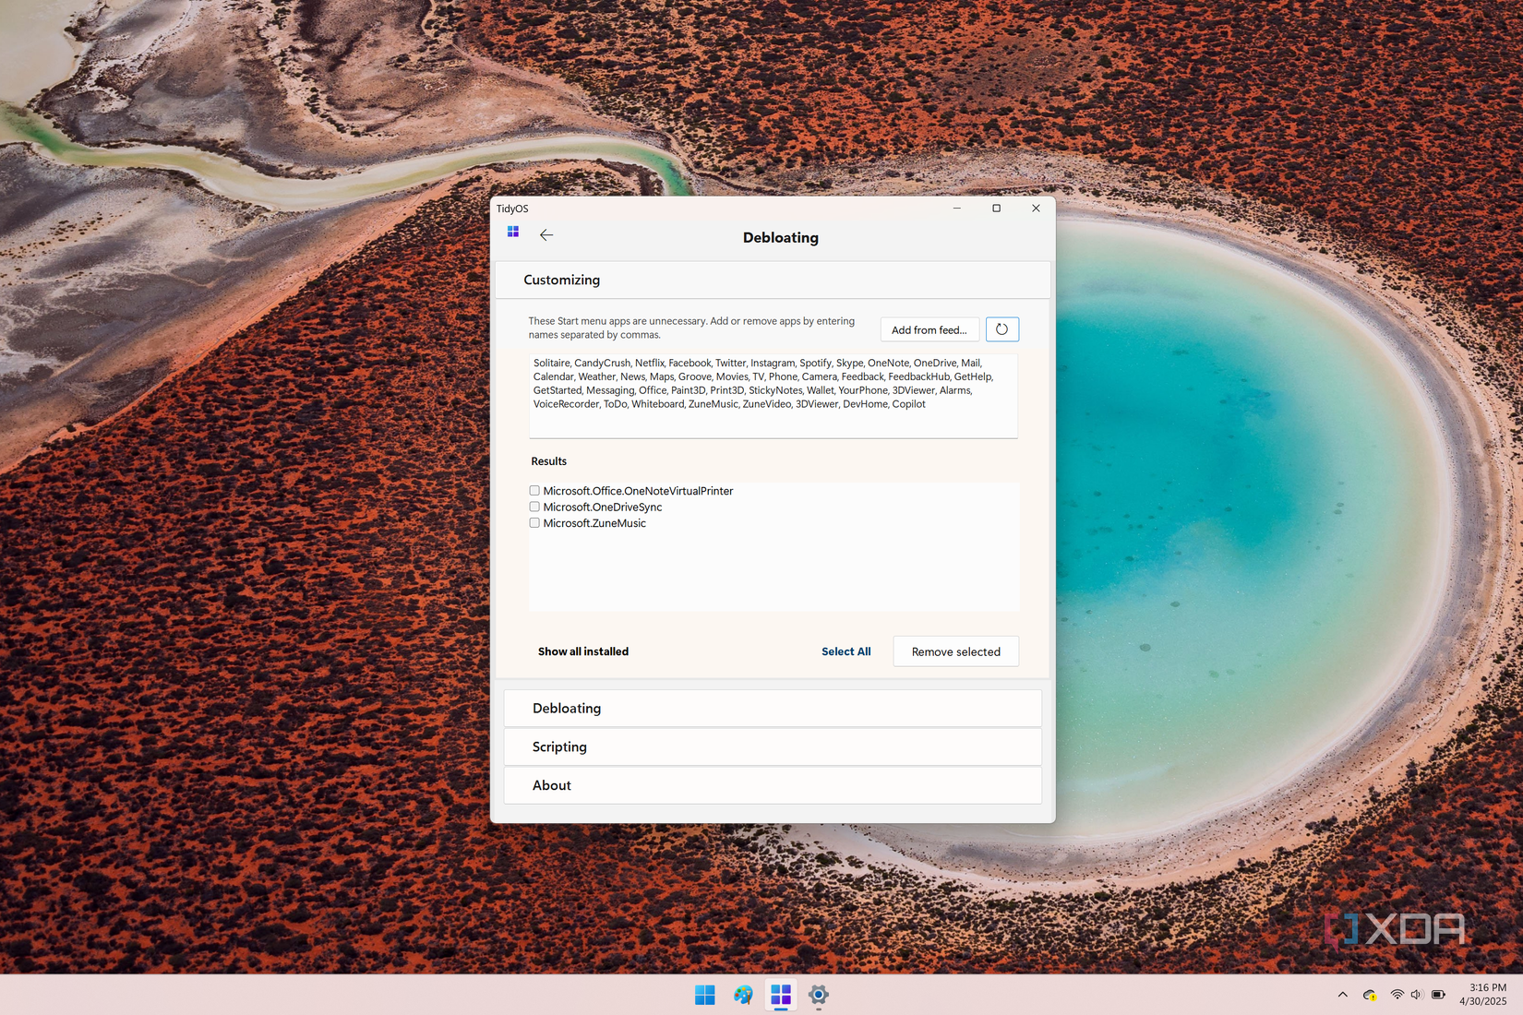The height and width of the screenshot is (1015, 1523).
Task: Click the Add from feed button
Action: coord(929,329)
